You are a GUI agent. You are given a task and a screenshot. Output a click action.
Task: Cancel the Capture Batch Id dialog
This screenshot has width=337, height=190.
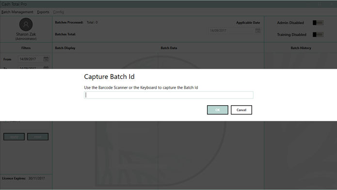click(241, 110)
